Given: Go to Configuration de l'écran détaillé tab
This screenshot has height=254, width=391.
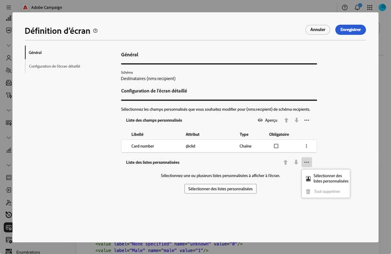Looking at the screenshot, I should [55, 66].
